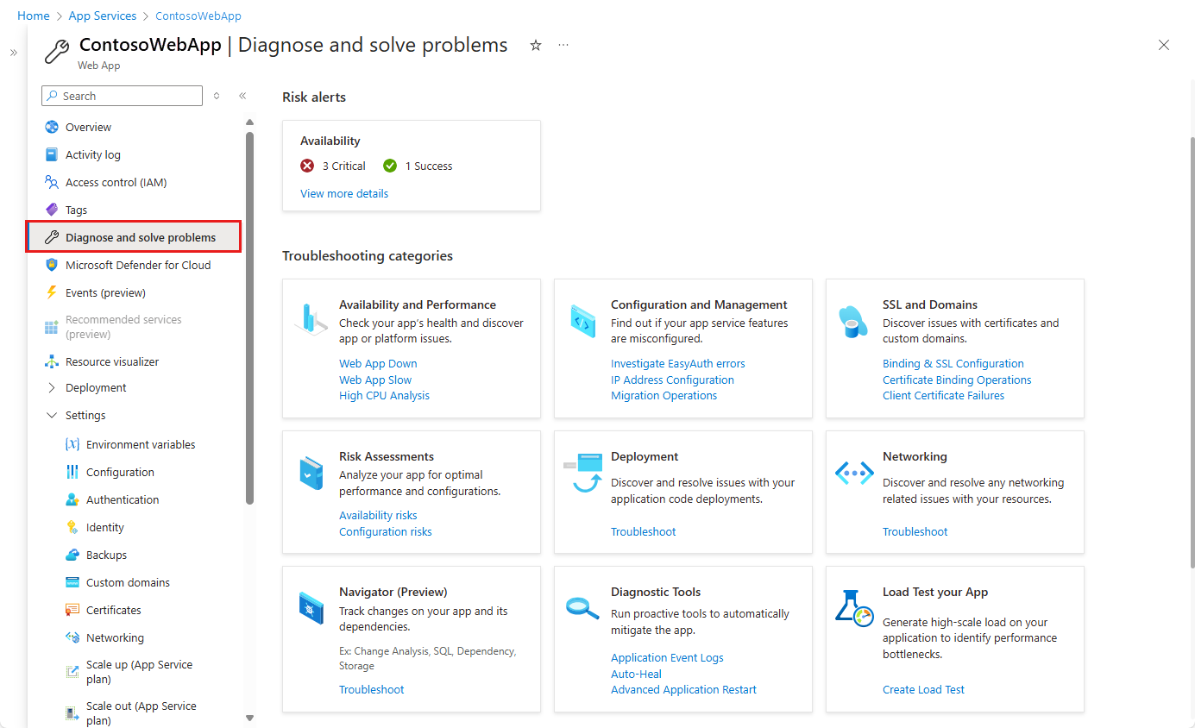Open Application Event Logs link
Image resolution: width=1195 pixels, height=728 pixels.
pyautogui.click(x=667, y=657)
